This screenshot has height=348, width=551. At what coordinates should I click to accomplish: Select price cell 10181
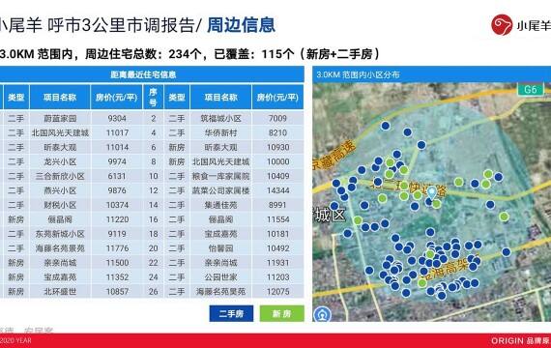tap(277, 234)
